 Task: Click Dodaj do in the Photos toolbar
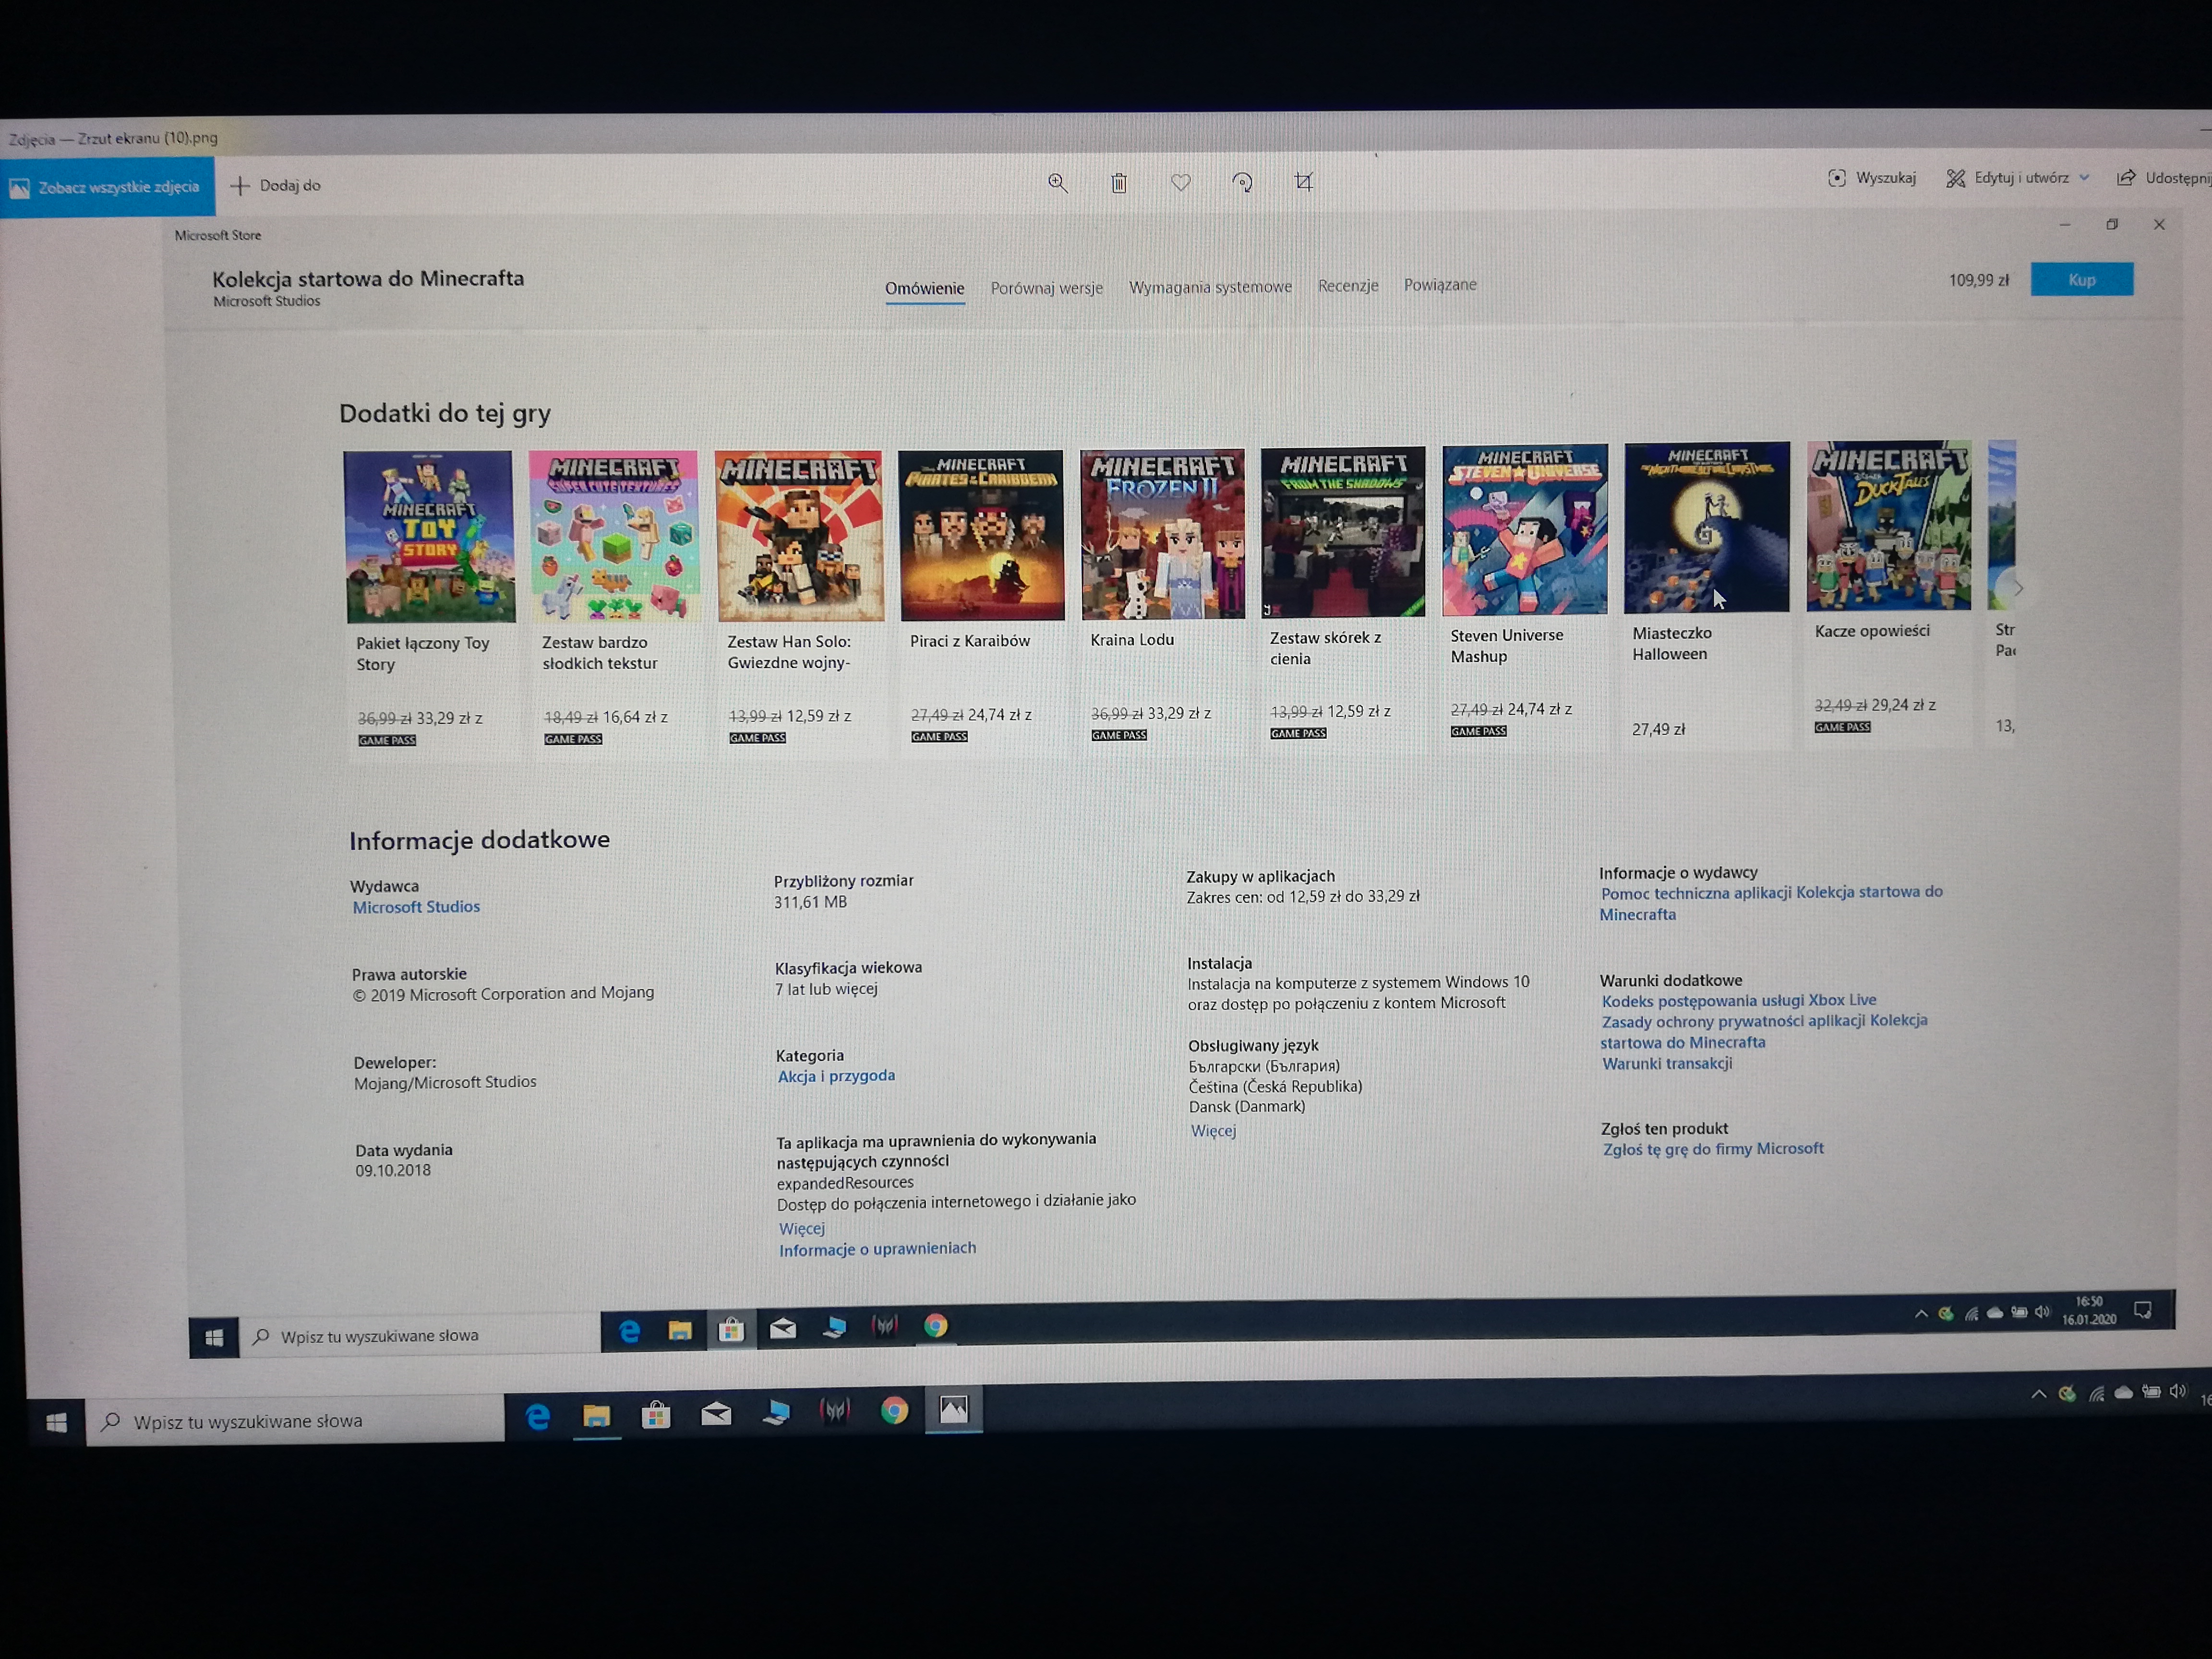(276, 185)
